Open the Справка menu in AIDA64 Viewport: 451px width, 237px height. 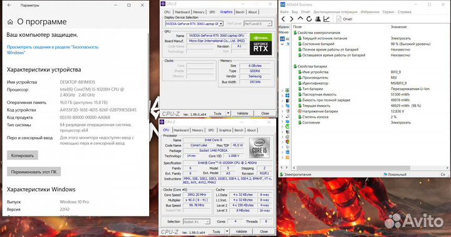pyautogui.click(x=405, y=12)
